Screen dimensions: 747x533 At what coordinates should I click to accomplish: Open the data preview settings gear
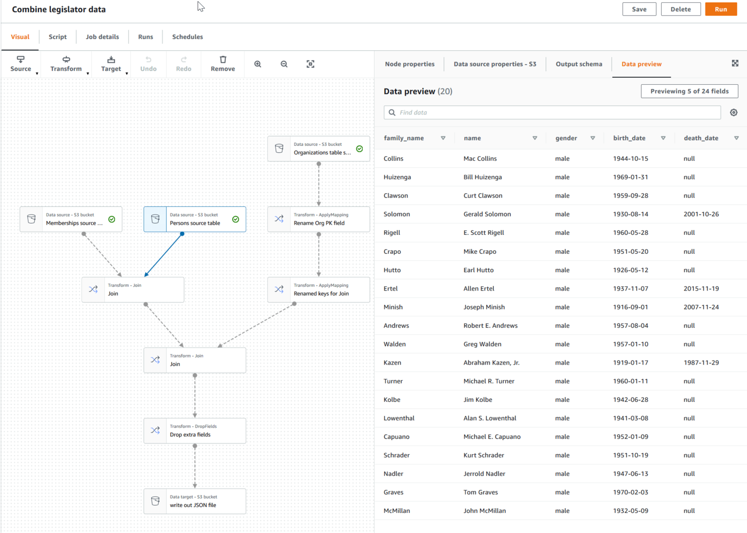click(734, 112)
